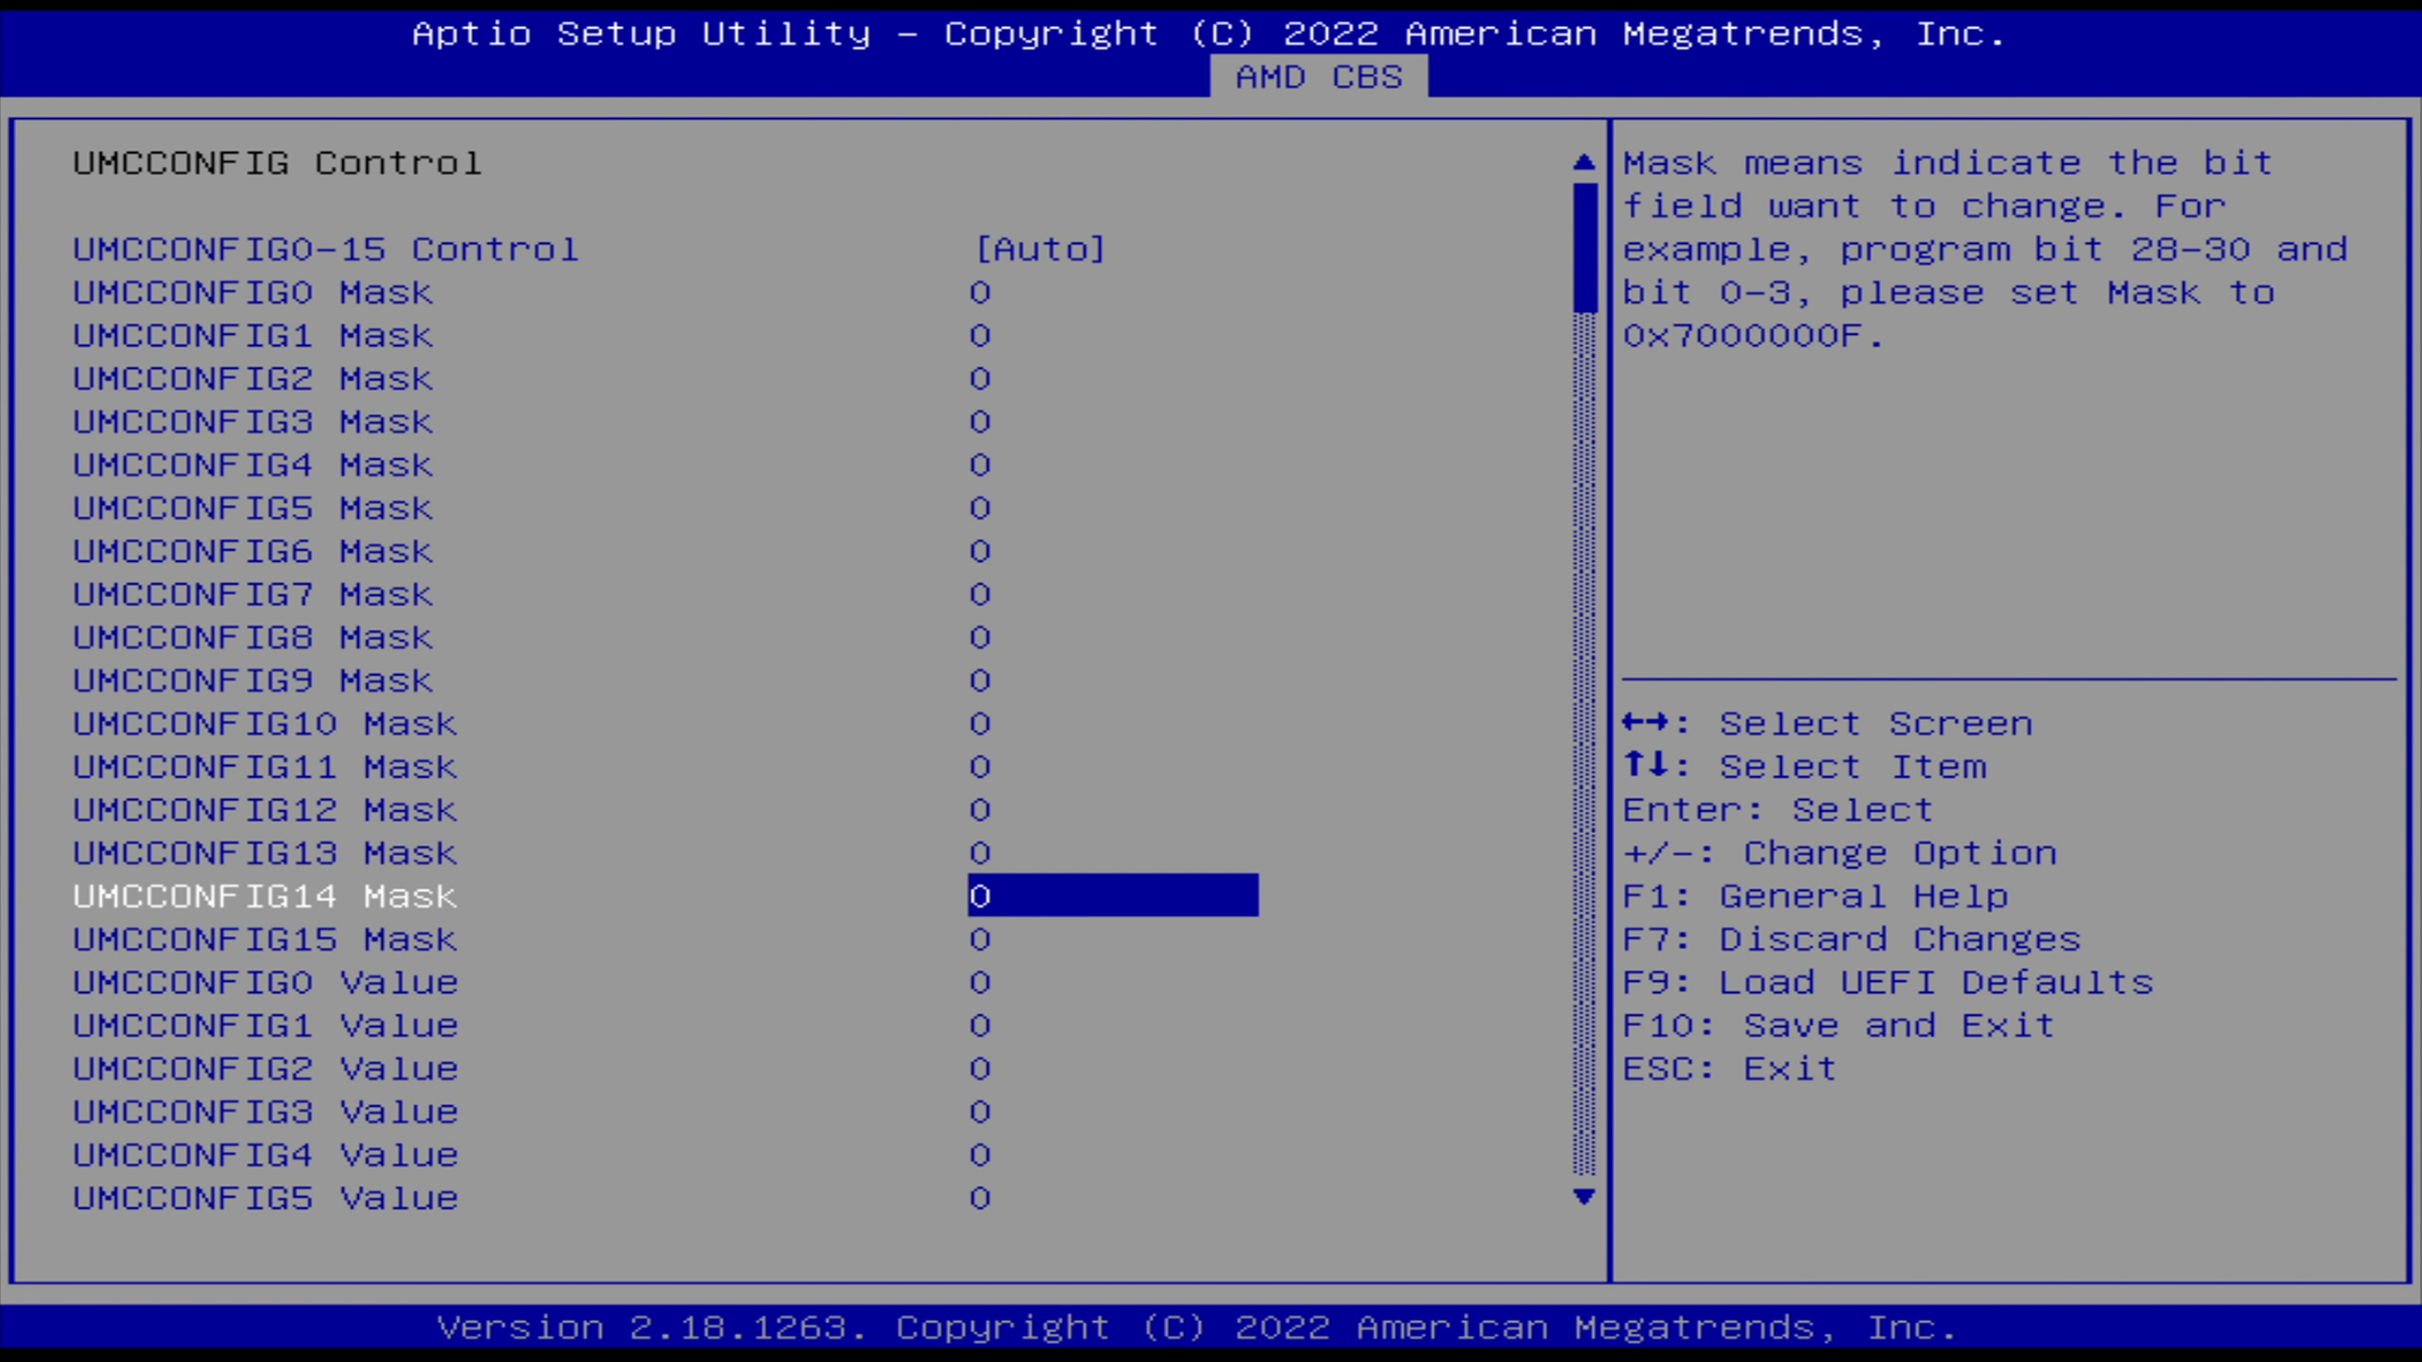Select the UMCCONFIG10 Mask value field
Screen dimensions: 2422x1362
point(980,724)
